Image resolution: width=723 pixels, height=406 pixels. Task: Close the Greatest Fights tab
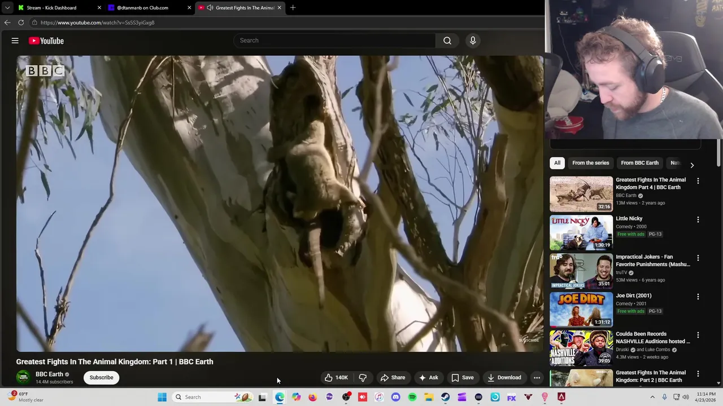point(279,8)
